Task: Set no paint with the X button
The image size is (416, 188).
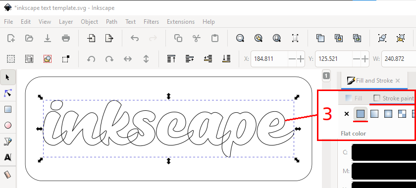Action: (346, 114)
